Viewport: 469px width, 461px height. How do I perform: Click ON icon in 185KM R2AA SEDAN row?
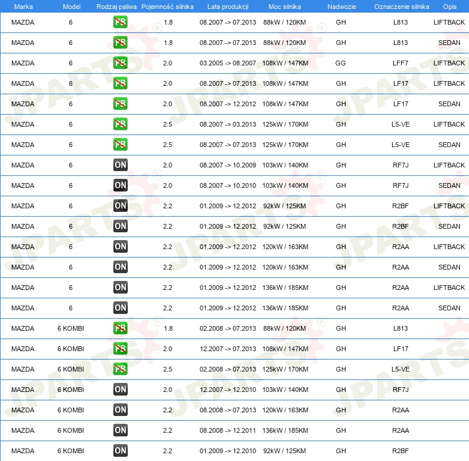pos(120,308)
